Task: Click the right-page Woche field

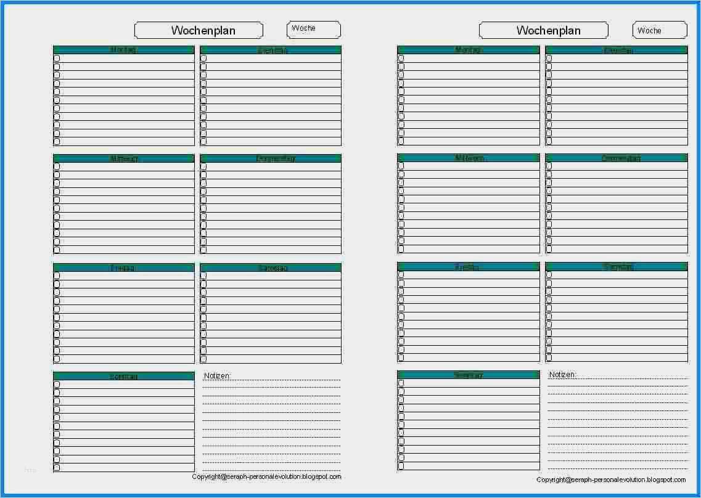Action: click(x=659, y=29)
